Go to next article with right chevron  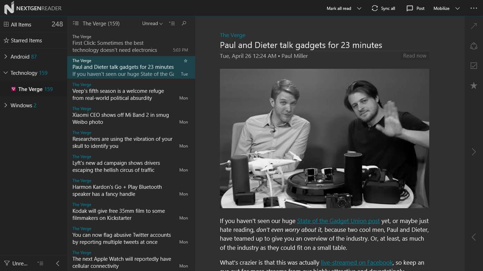(474, 152)
